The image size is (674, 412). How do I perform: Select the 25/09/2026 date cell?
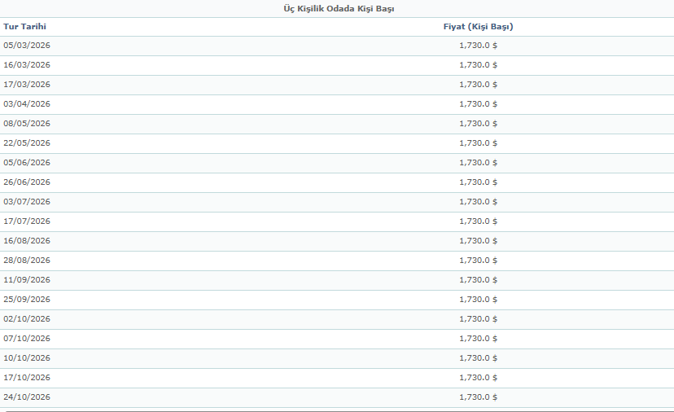tap(27, 300)
